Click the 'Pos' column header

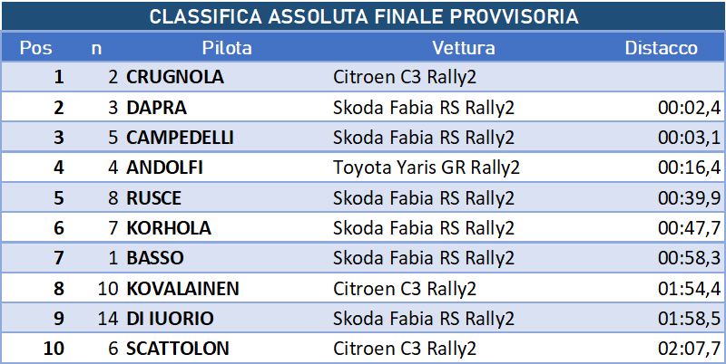pos(35,48)
